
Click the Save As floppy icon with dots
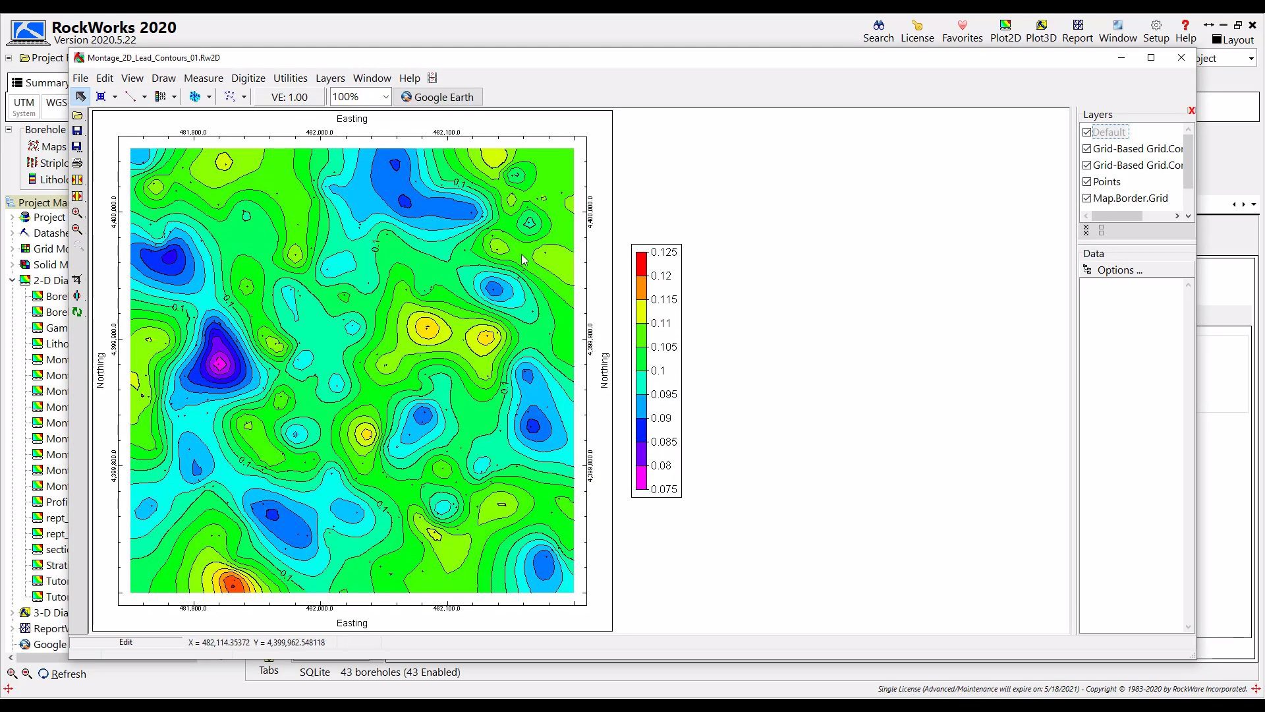[77, 146]
